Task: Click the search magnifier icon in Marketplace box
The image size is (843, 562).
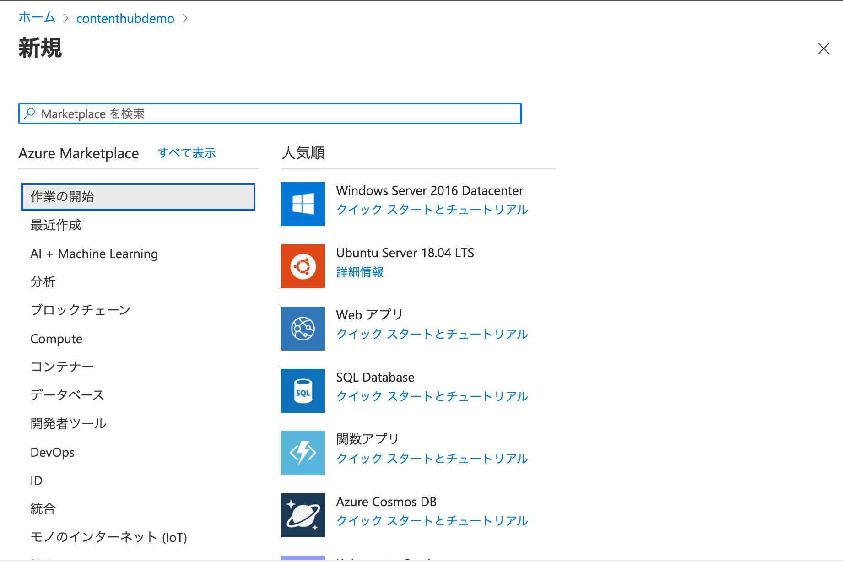Action: click(x=30, y=113)
